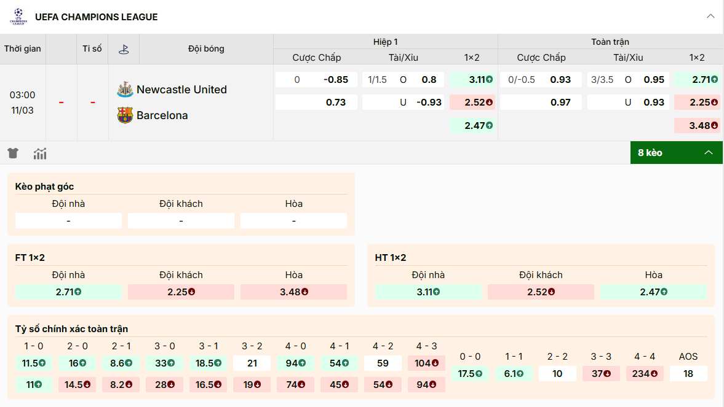This screenshot has width=724, height=407.
Task: Click the corner flag icon in the header
Action: (x=124, y=48)
